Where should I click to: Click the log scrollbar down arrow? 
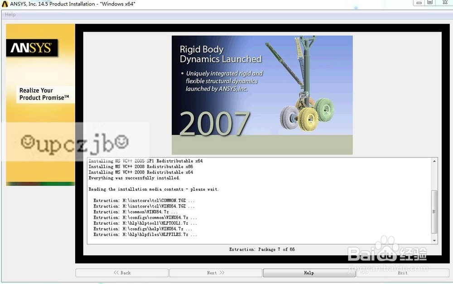pos(434,241)
